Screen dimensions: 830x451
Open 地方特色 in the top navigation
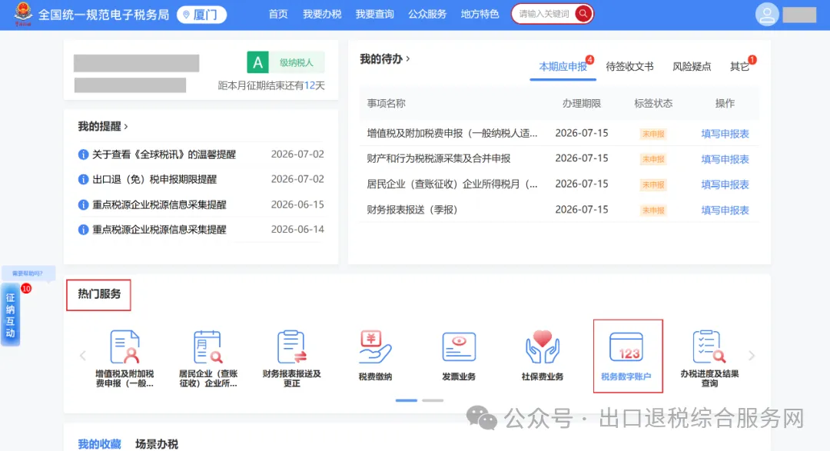(x=480, y=15)
